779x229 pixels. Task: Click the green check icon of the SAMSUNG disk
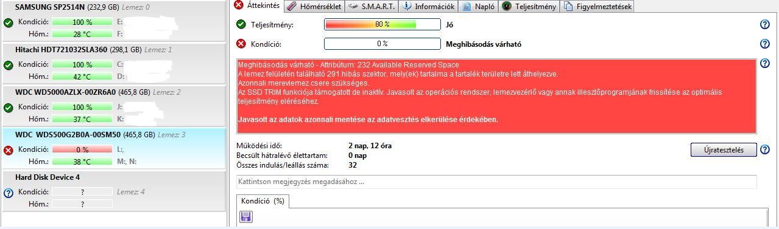click(x=9, y=23)
